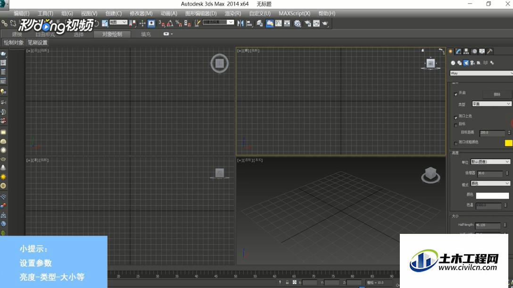Toggle the Percent Snap icon
The height and width of the screenshot is (288, 513).
(x=179, y=23)
